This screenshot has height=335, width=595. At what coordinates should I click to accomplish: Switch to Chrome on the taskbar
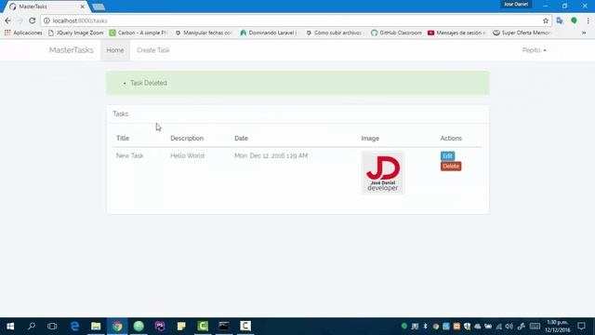pos(117,326)
